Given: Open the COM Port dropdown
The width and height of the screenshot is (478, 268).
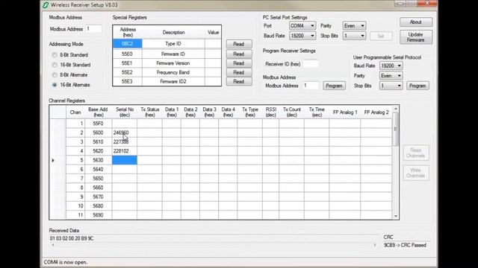Looking at the screenshot, I should tap(302, 26).
